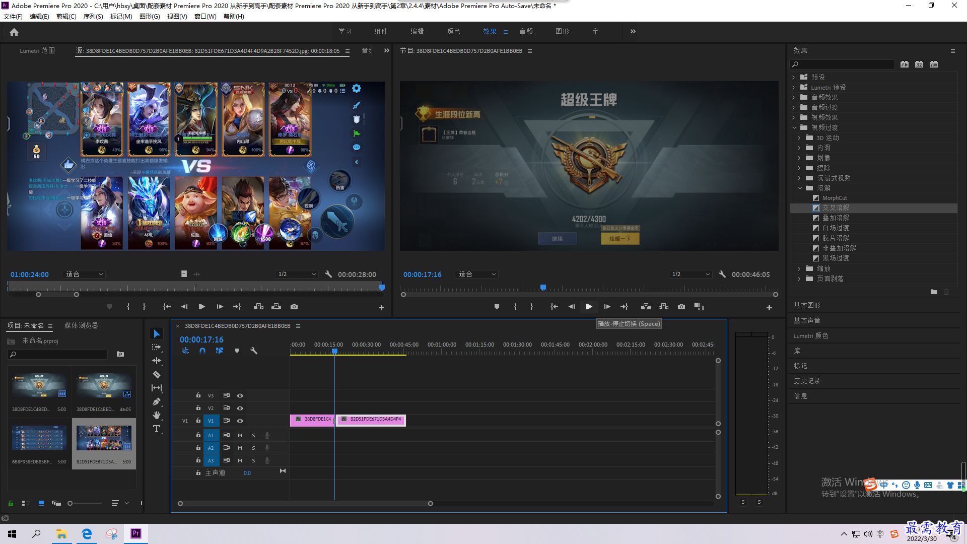Click Insert button in Source monitor
This screenshot has width=967, height=544.
[259, 307]
